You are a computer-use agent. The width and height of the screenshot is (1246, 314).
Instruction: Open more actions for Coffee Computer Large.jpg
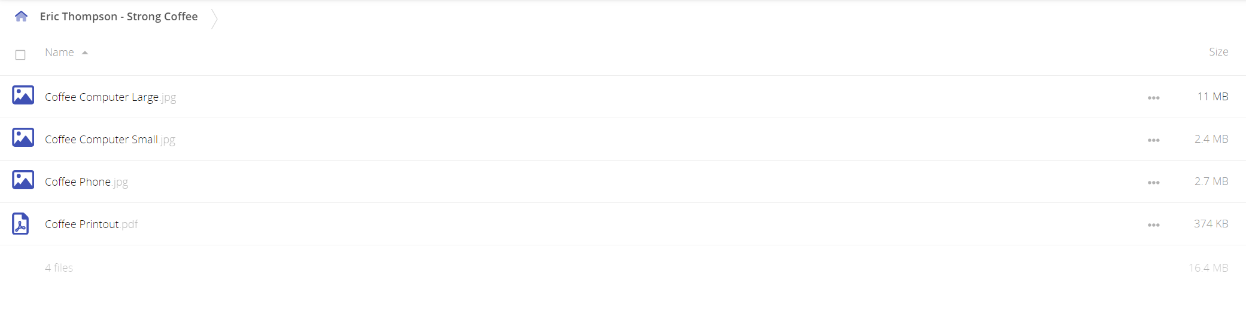pyautogui.click(x=1153, y=98)
